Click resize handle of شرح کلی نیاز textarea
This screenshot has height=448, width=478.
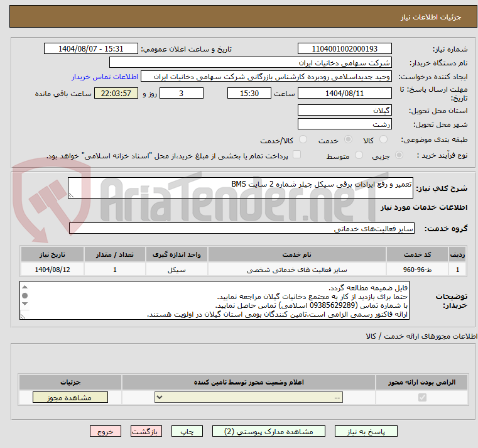coord(71,195)
